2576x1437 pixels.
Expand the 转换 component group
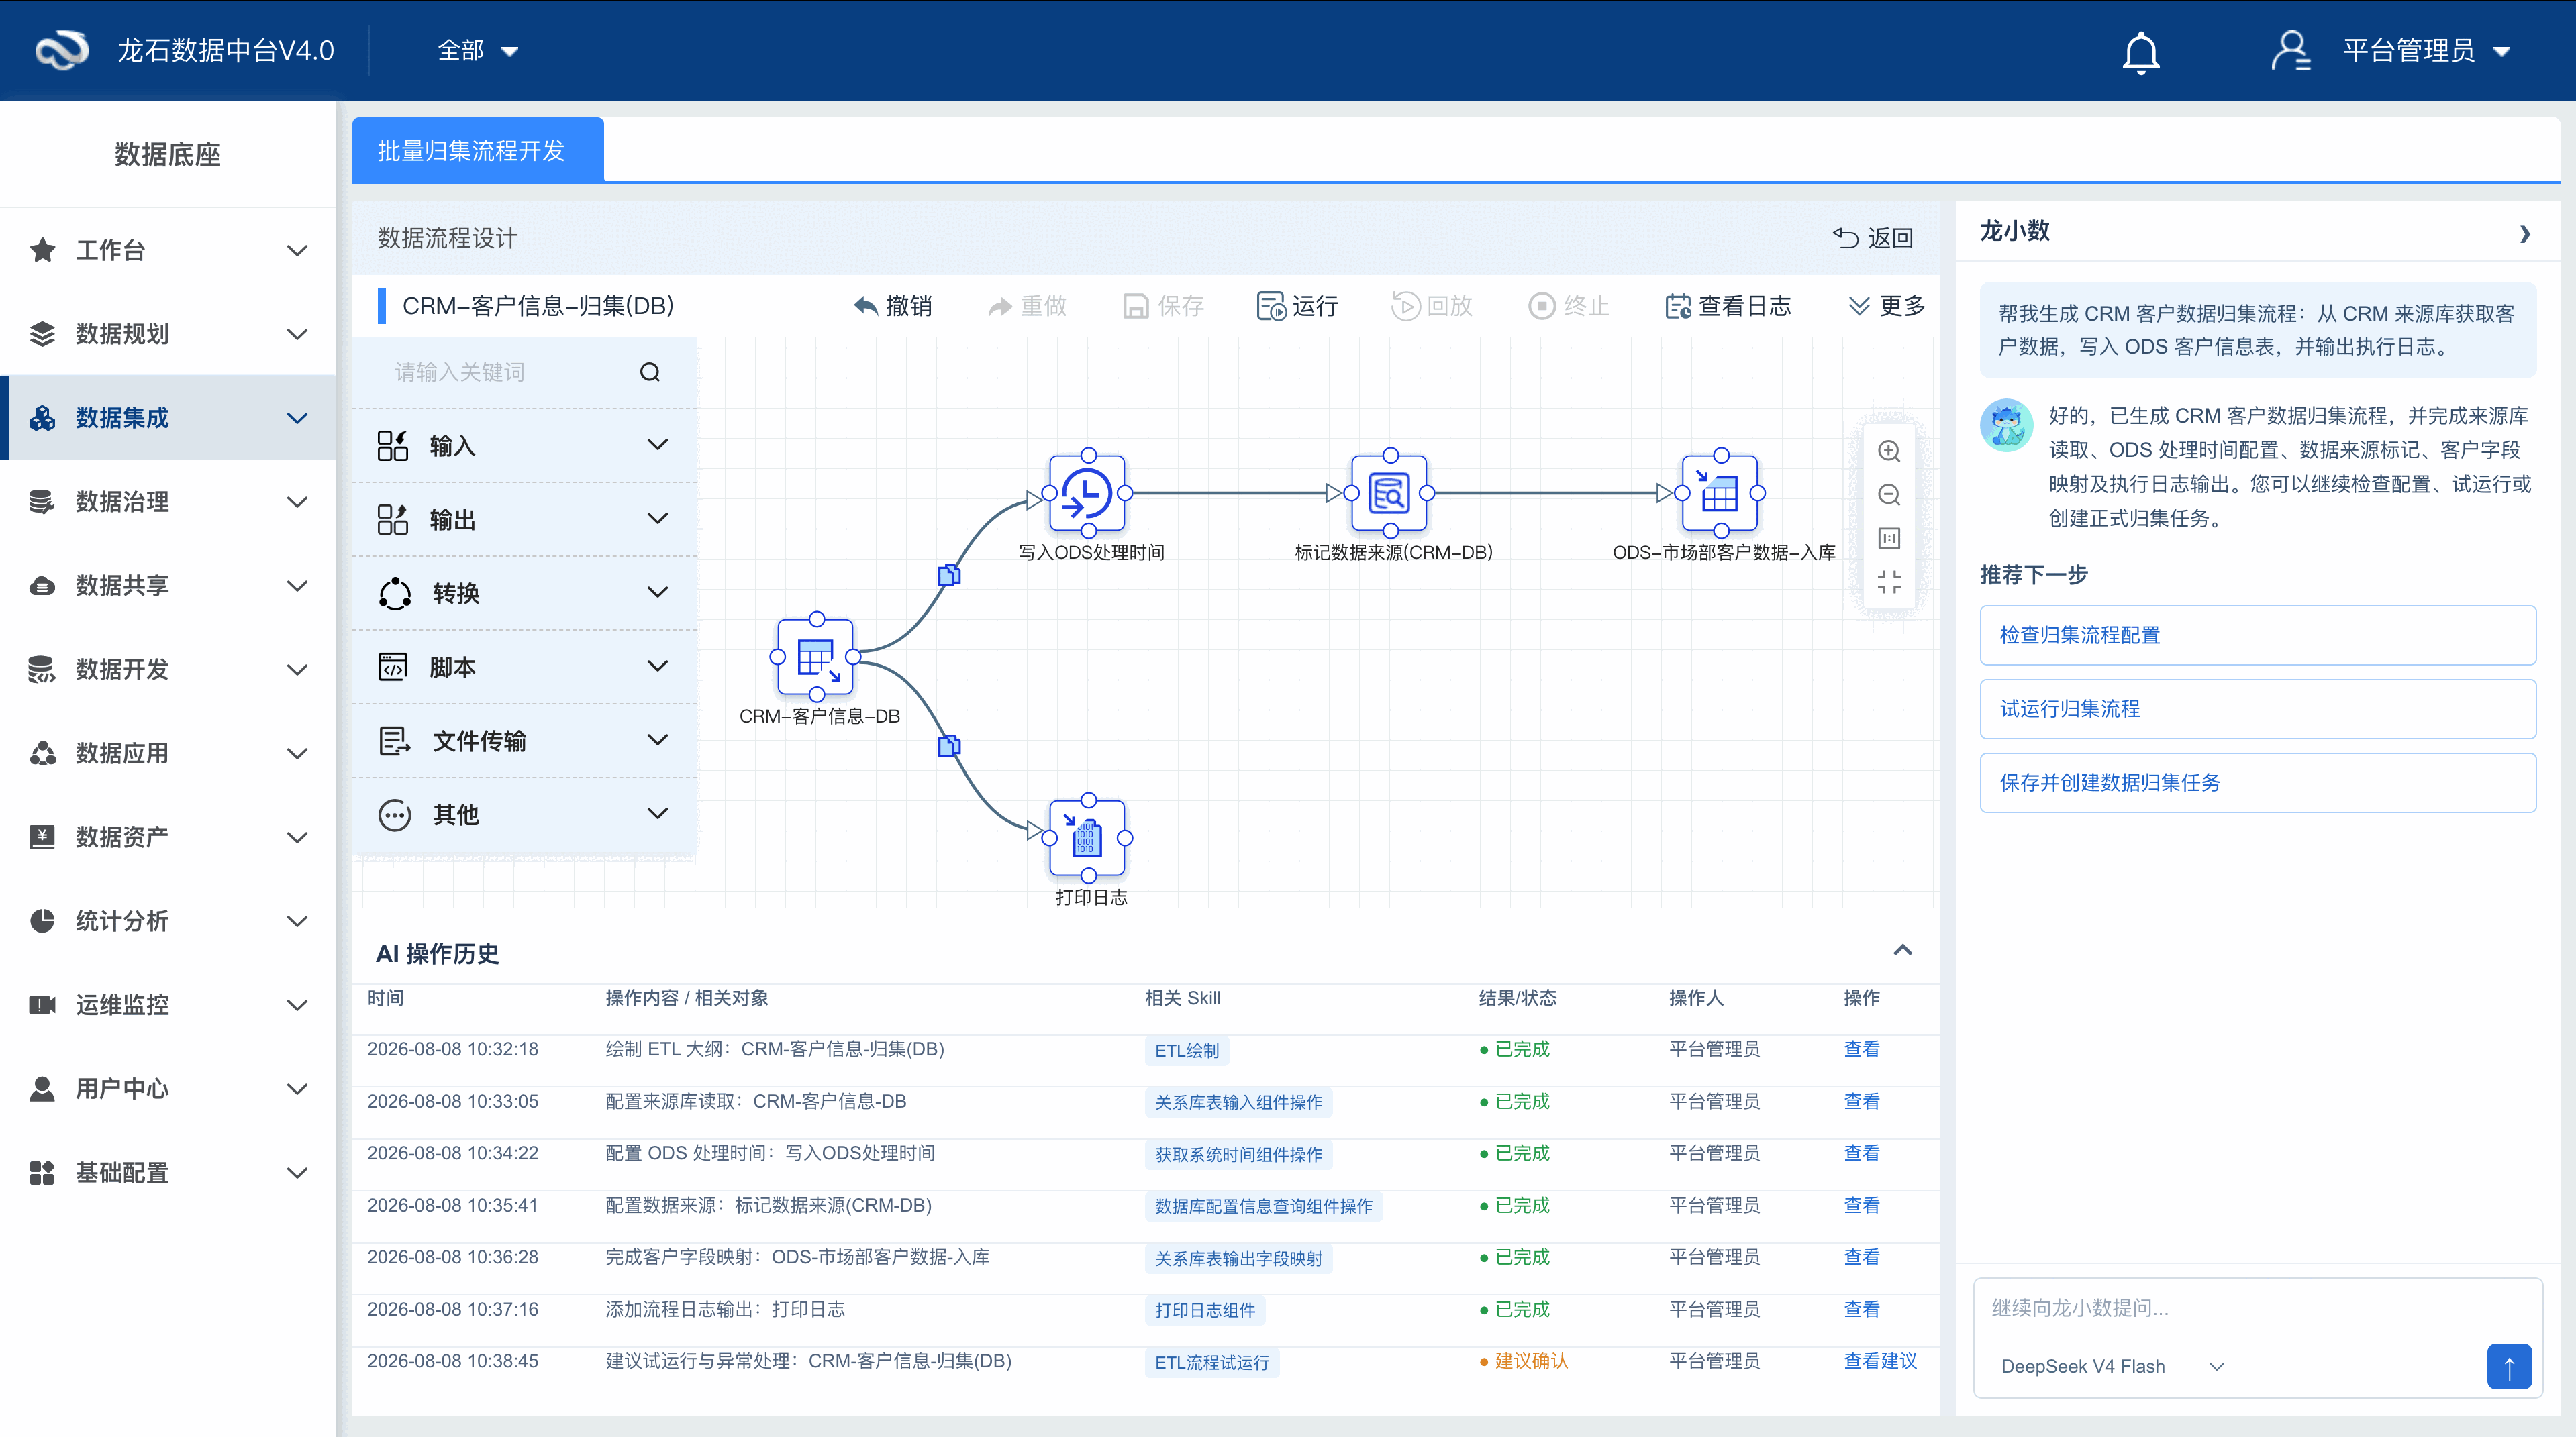524,592
